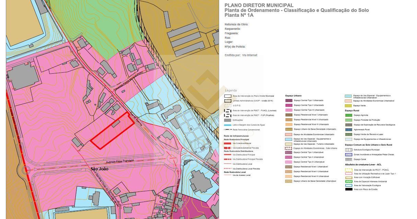The height and width of the screenshot is (219, 417).
Task: Click the Via Distribuidora Local Prevista symbol
Action: pyautogui.click(x=227, y=169)
